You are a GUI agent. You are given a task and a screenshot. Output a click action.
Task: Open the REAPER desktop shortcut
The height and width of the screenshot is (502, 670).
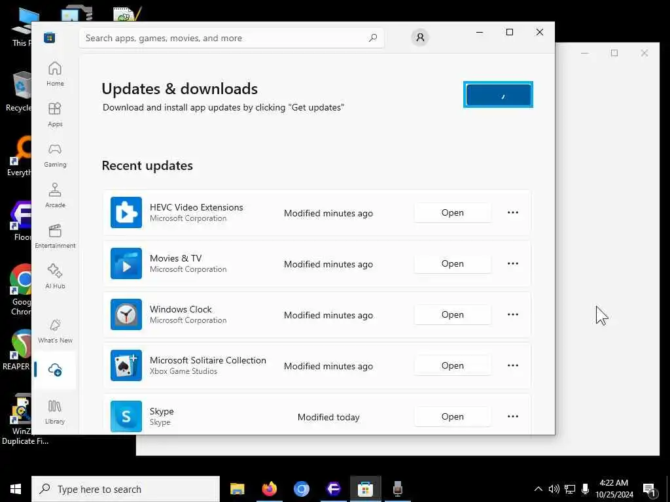coord(16,350)
